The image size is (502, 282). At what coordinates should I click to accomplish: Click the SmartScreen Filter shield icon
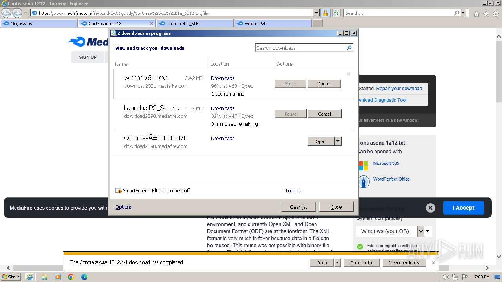coord(118,191)
